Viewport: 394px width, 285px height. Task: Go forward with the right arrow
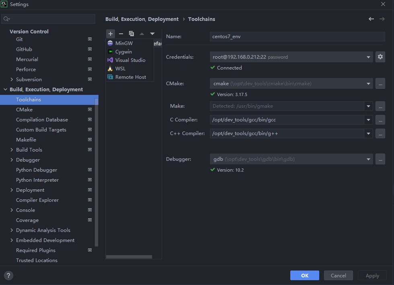click(x=382, y=19)
